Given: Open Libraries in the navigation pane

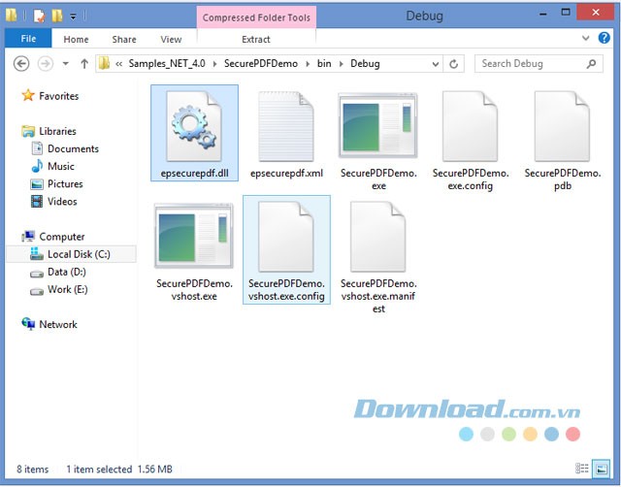Looking at the screenshot, I should tap(57, 131).
